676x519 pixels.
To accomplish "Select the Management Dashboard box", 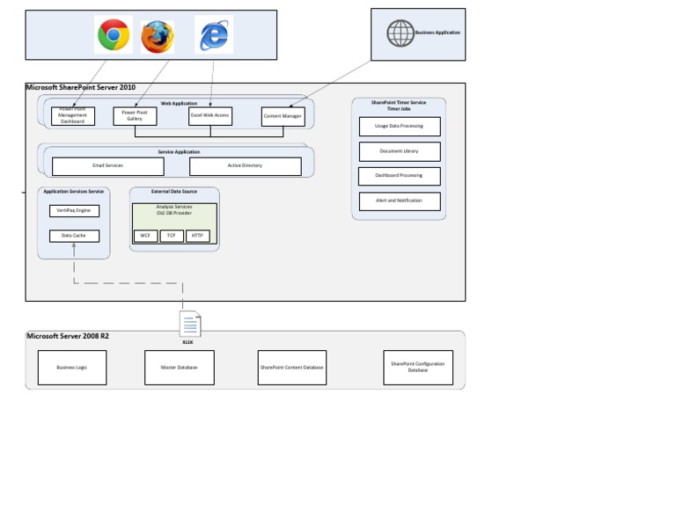I will (x=73, y=116).
